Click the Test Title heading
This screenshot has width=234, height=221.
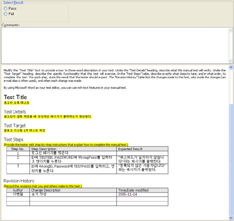pyautogui.click(x=16, y=97)
